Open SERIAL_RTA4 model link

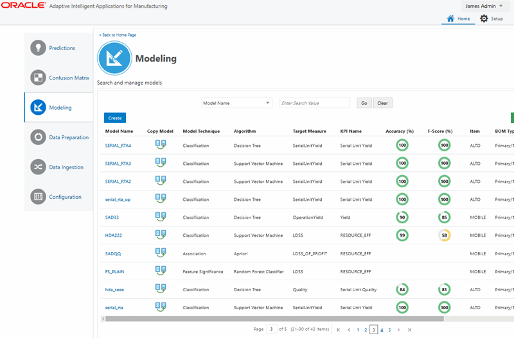118,146
